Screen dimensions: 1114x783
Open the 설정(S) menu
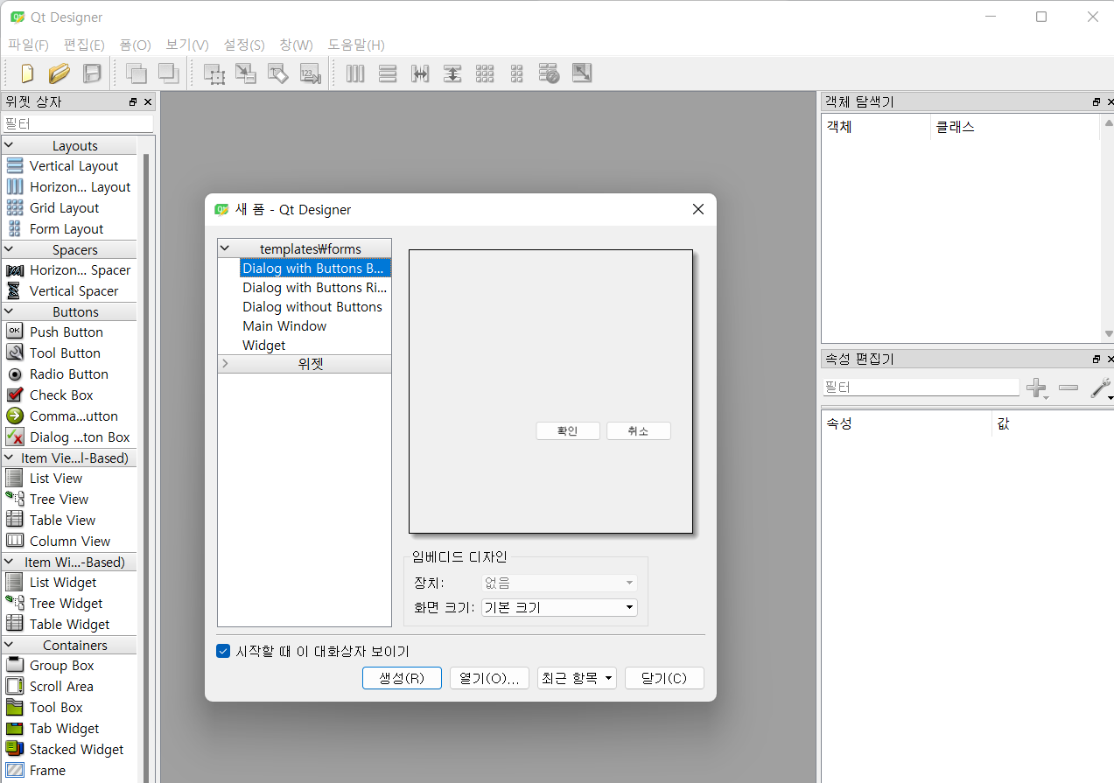244,45
